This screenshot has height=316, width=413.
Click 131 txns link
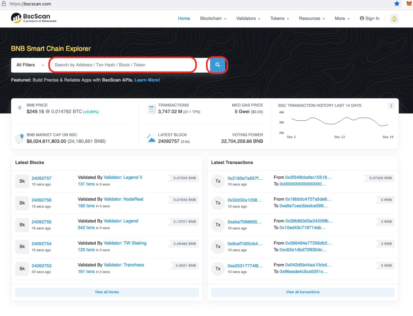tap(86, 184)
